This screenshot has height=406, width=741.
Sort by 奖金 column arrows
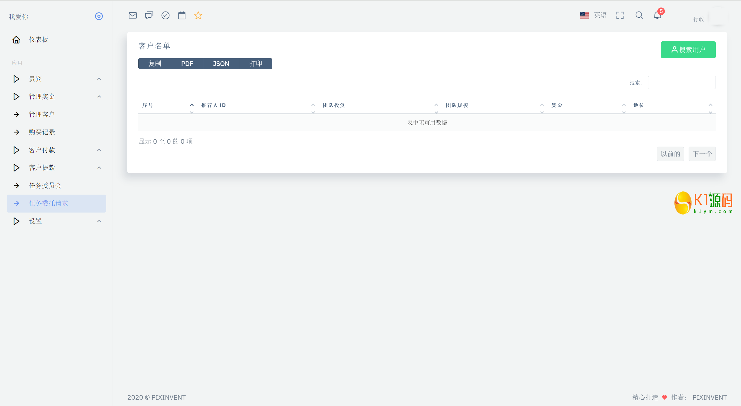point(624,108)
